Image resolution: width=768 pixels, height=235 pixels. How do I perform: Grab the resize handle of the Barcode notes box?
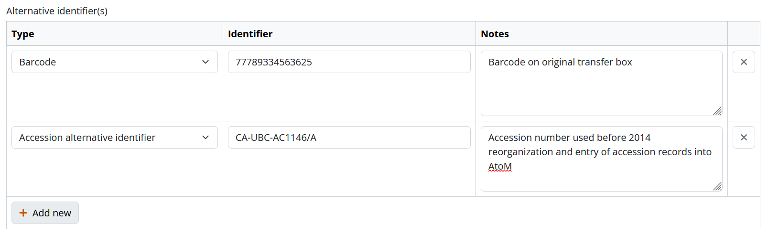pos(717,111)
